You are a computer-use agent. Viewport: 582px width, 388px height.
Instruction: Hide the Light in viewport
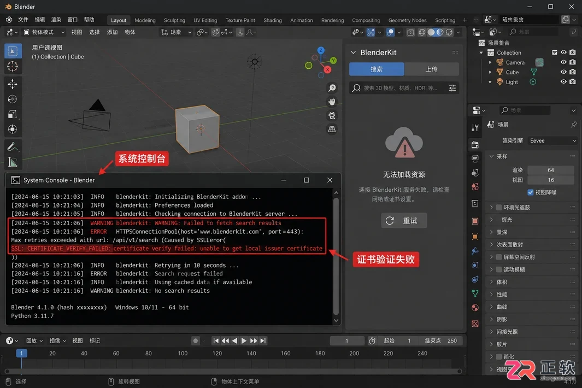coord(563,81)
